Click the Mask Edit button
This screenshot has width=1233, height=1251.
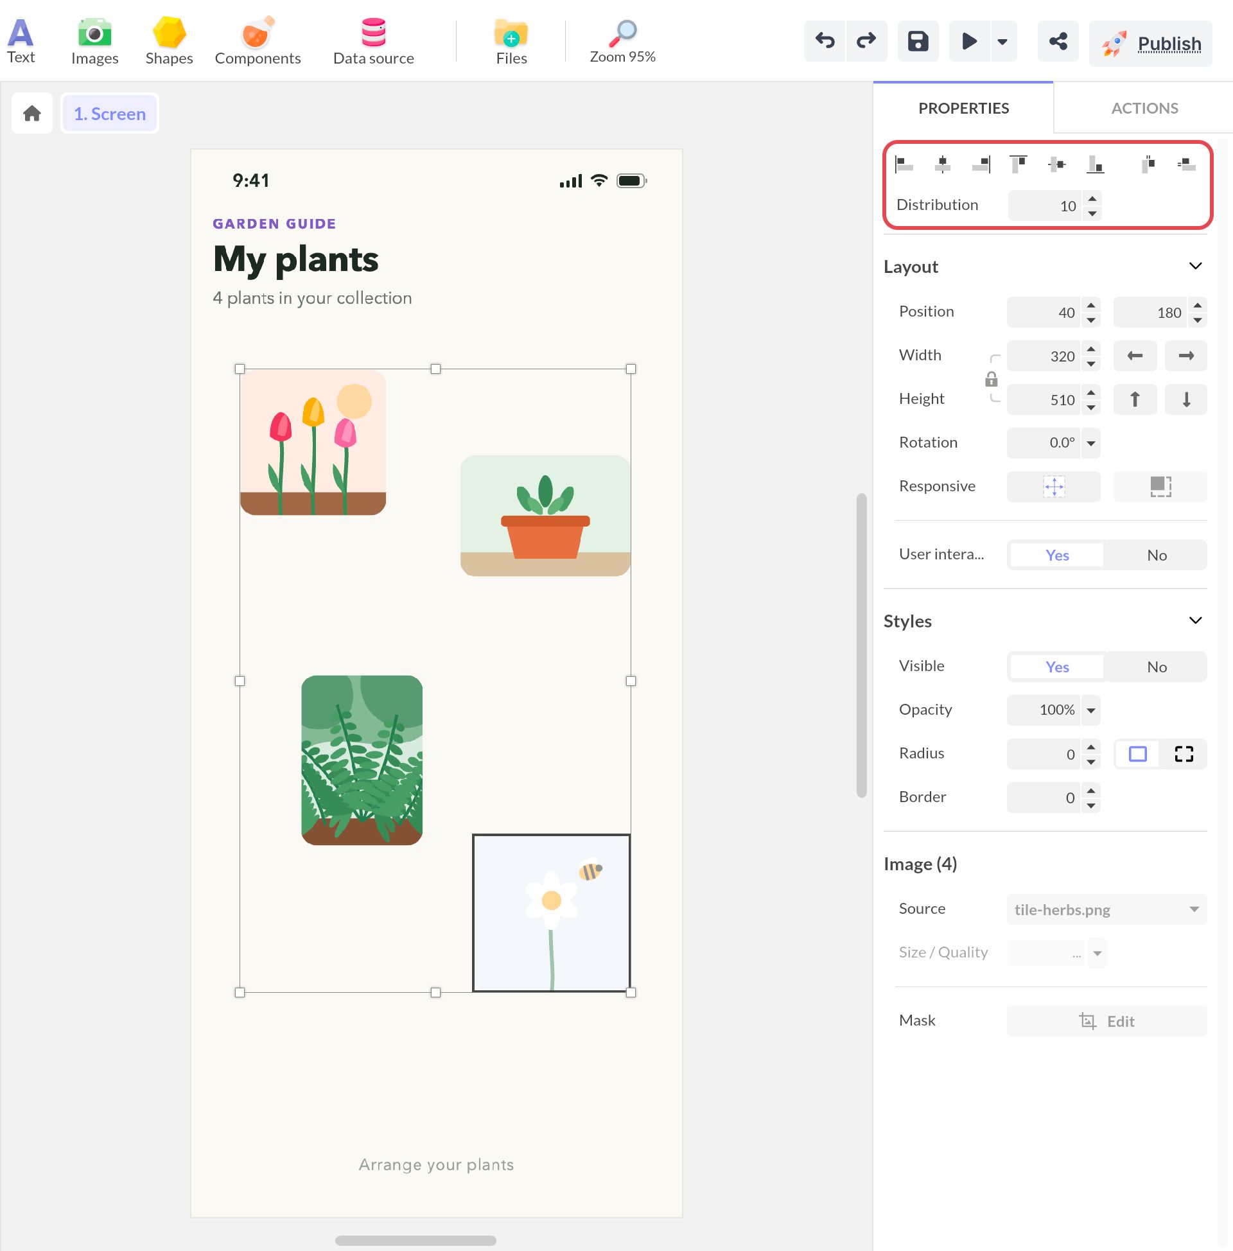[1106, 1021]
